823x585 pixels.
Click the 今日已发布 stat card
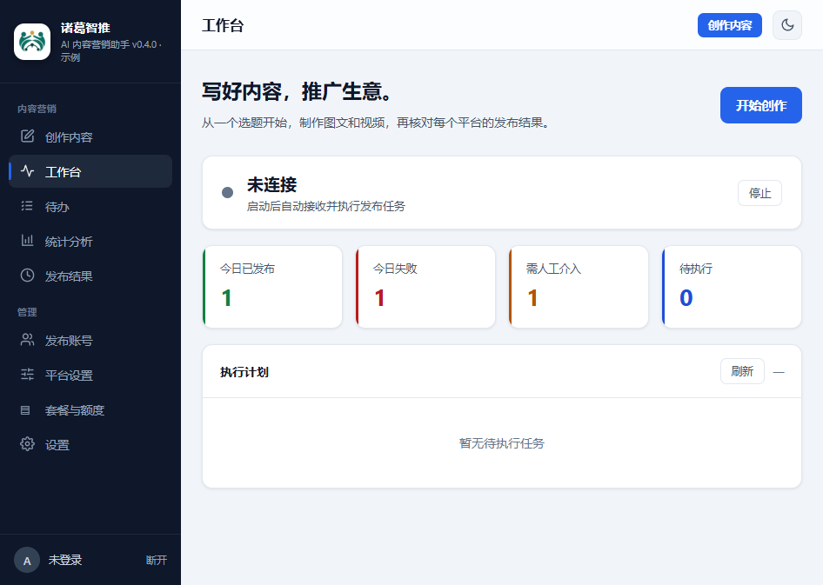(272, 287)
